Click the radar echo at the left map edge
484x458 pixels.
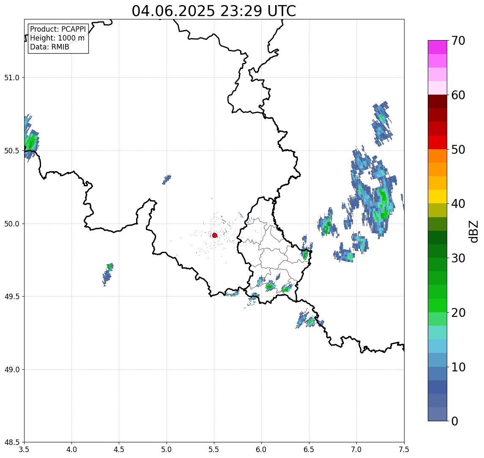(x=30, y=139)
